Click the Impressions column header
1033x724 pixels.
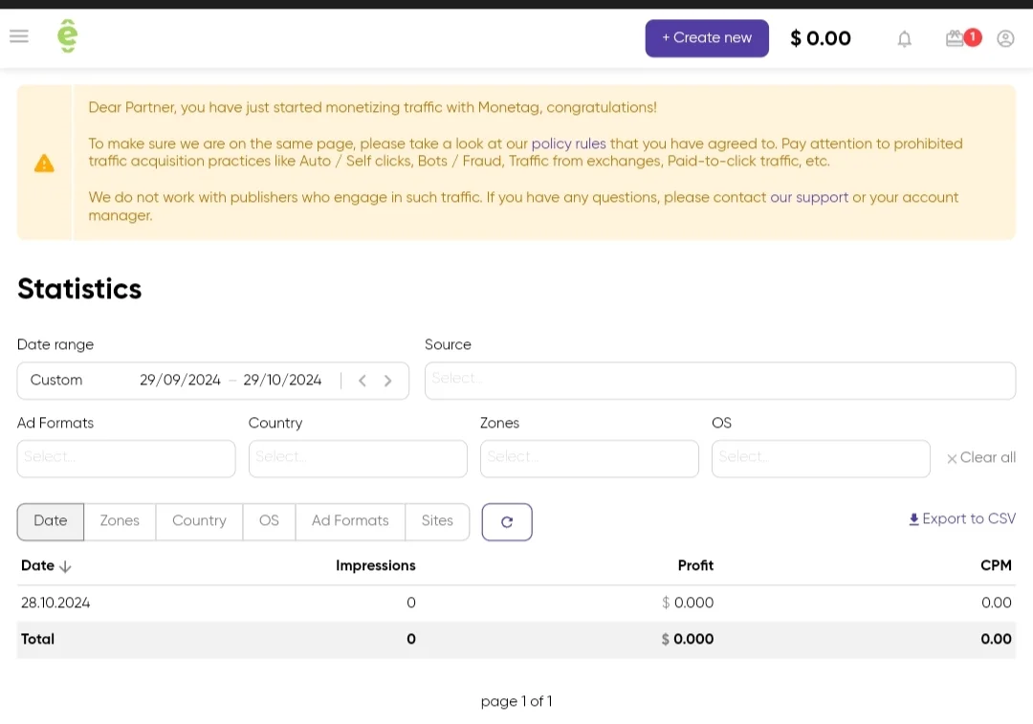[376, 566]
